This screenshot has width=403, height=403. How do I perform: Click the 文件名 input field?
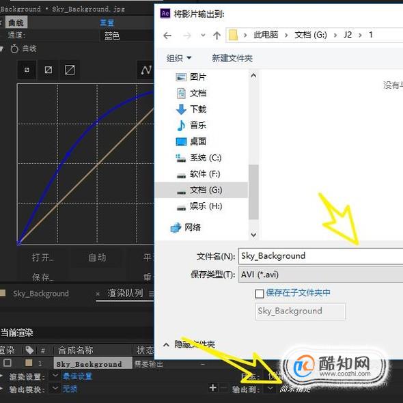point(320,256)
